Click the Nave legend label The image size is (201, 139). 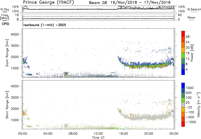[191, 17]
